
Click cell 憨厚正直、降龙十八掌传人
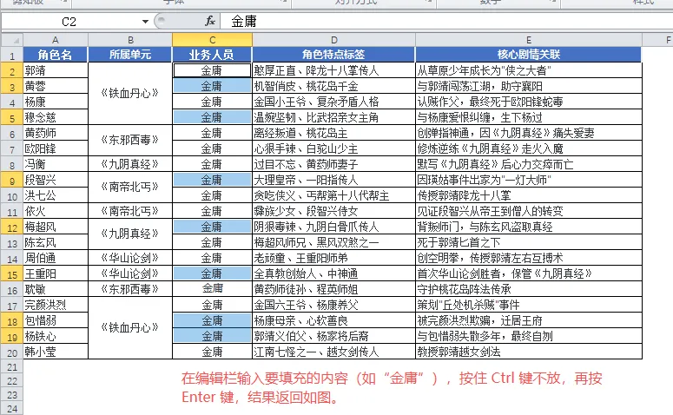[x=333, y=70]
